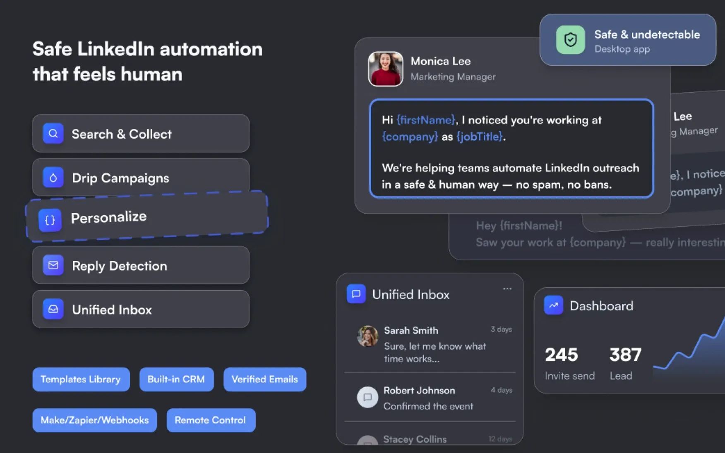Click the droplet Drip Campaigns icon
This screenshot has width=725, height=453.
53,178
